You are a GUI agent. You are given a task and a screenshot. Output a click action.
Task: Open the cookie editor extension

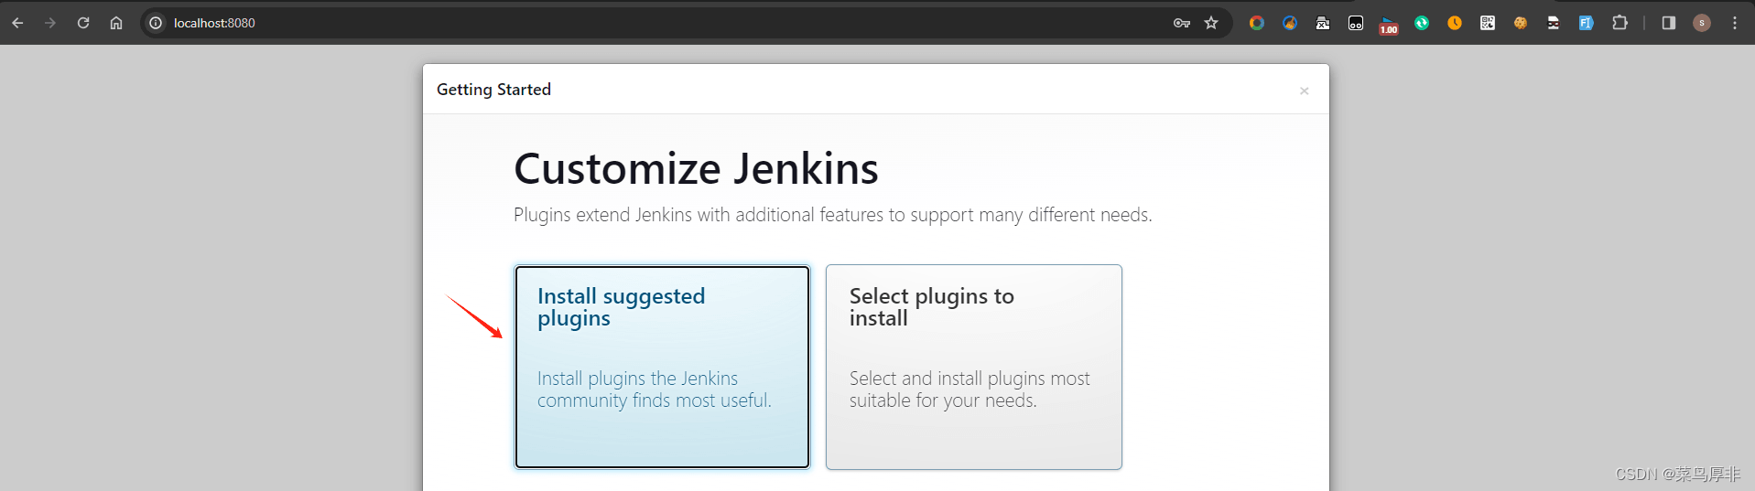[1521, 23]
